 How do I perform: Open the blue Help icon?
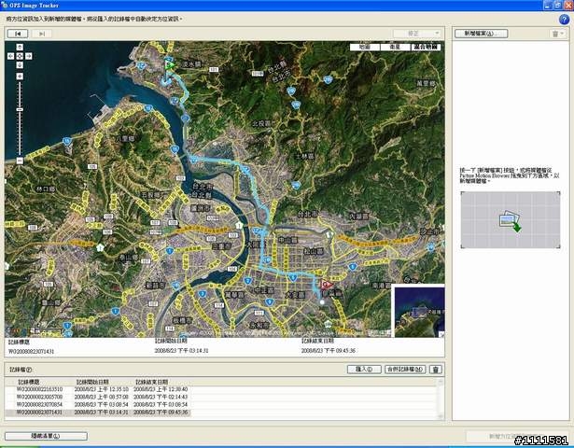tap(564, 20)
